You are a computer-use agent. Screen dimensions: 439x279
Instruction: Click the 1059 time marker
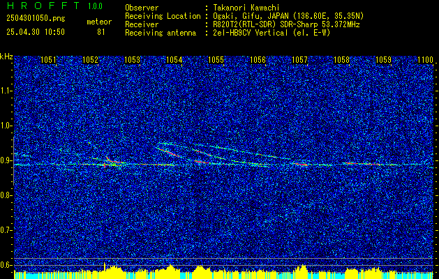[x=384, y=60]
